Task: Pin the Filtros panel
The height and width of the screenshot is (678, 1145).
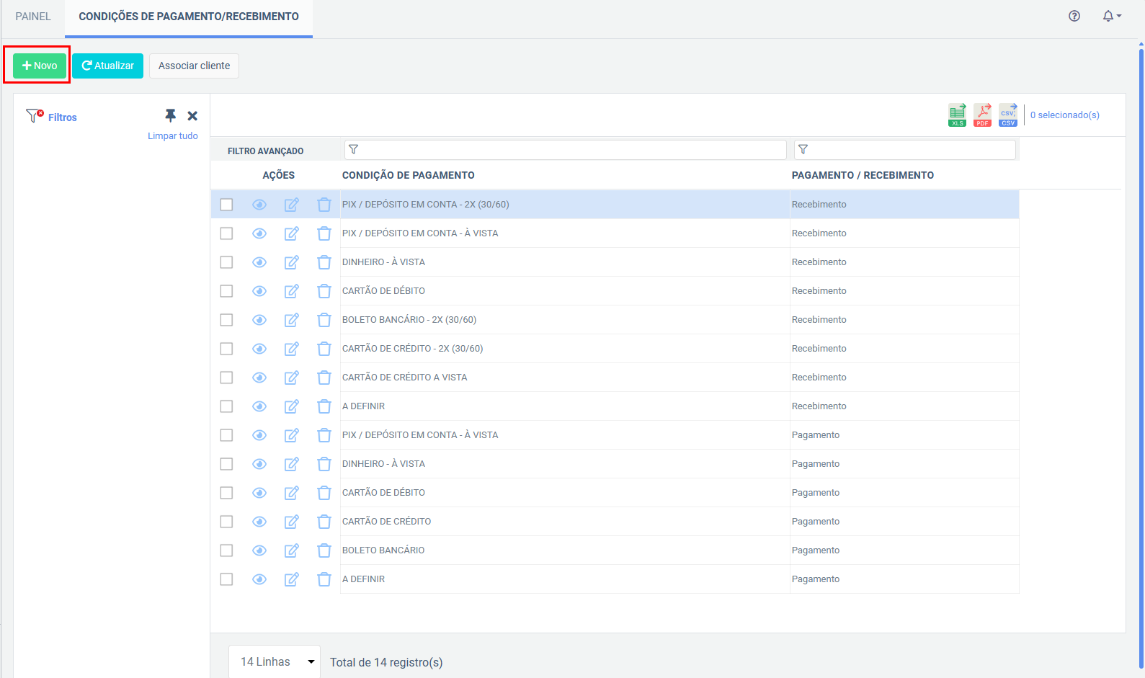Action: click(170, 115)
